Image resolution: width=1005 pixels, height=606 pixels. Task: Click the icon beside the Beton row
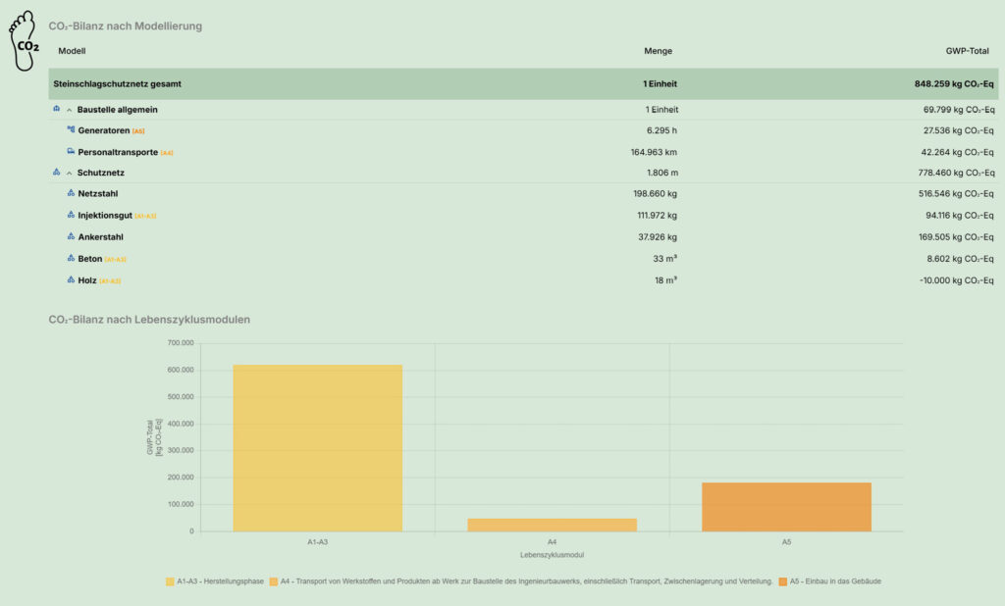pyautogui.click(x=71, y=258)
